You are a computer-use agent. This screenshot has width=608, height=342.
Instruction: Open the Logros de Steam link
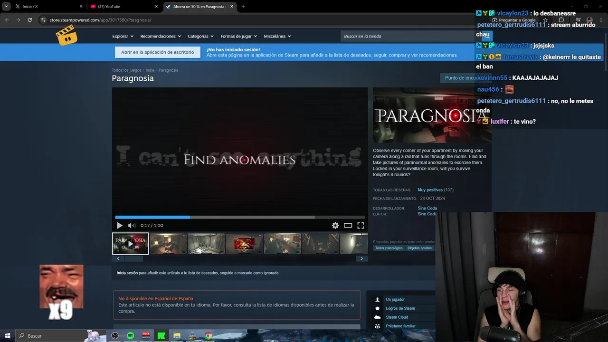coord(400,308)
